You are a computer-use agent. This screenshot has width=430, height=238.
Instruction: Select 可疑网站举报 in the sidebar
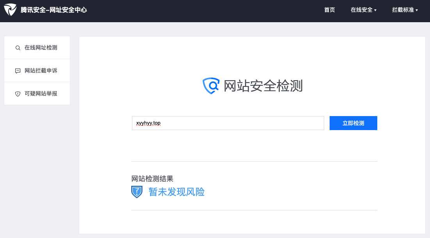pos(37,93)
